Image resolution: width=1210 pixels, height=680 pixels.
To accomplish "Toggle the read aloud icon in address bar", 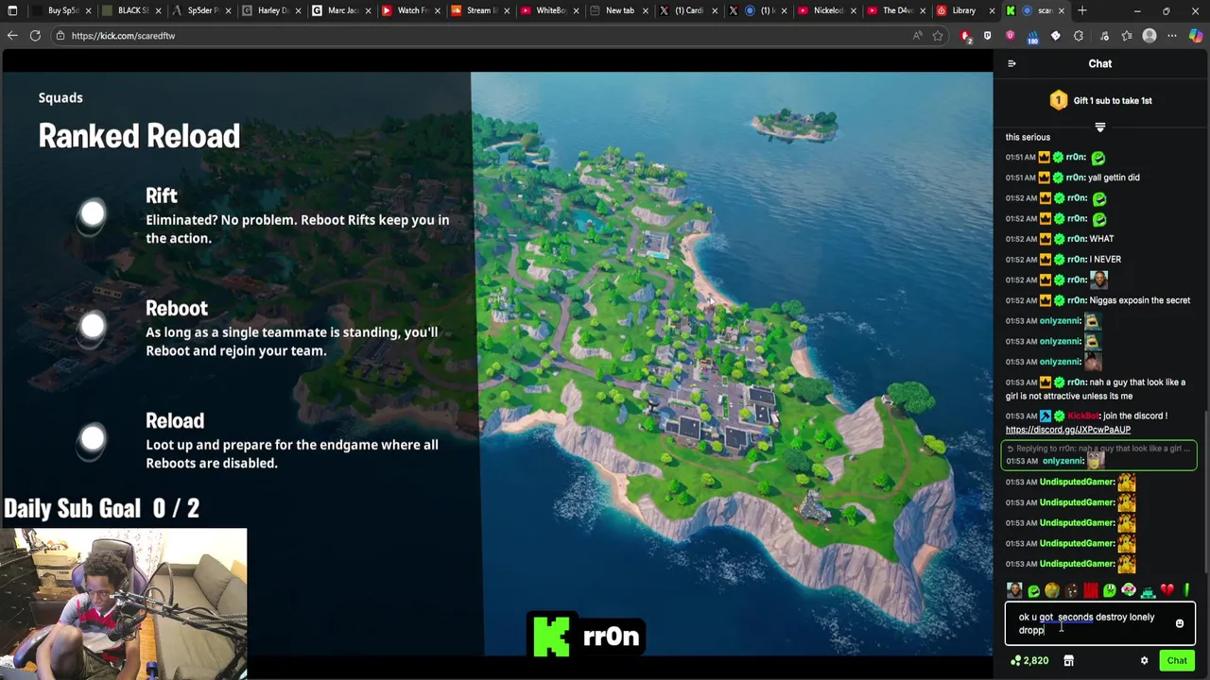I will point(917,35).
